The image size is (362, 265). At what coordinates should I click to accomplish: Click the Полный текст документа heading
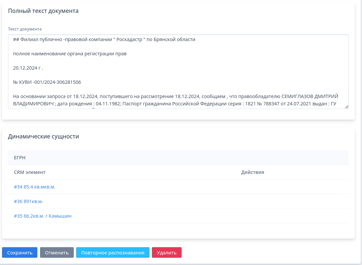43,11
